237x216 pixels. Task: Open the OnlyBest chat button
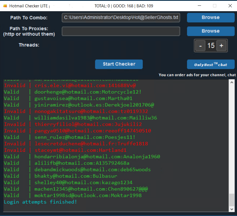[210, 64]
